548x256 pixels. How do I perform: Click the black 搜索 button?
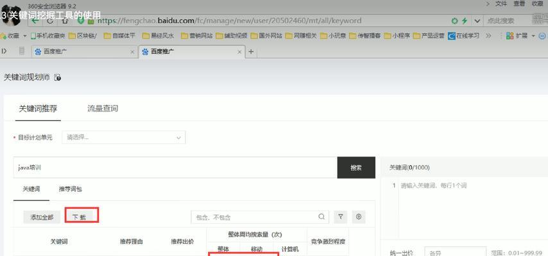(x=356, y=168)
